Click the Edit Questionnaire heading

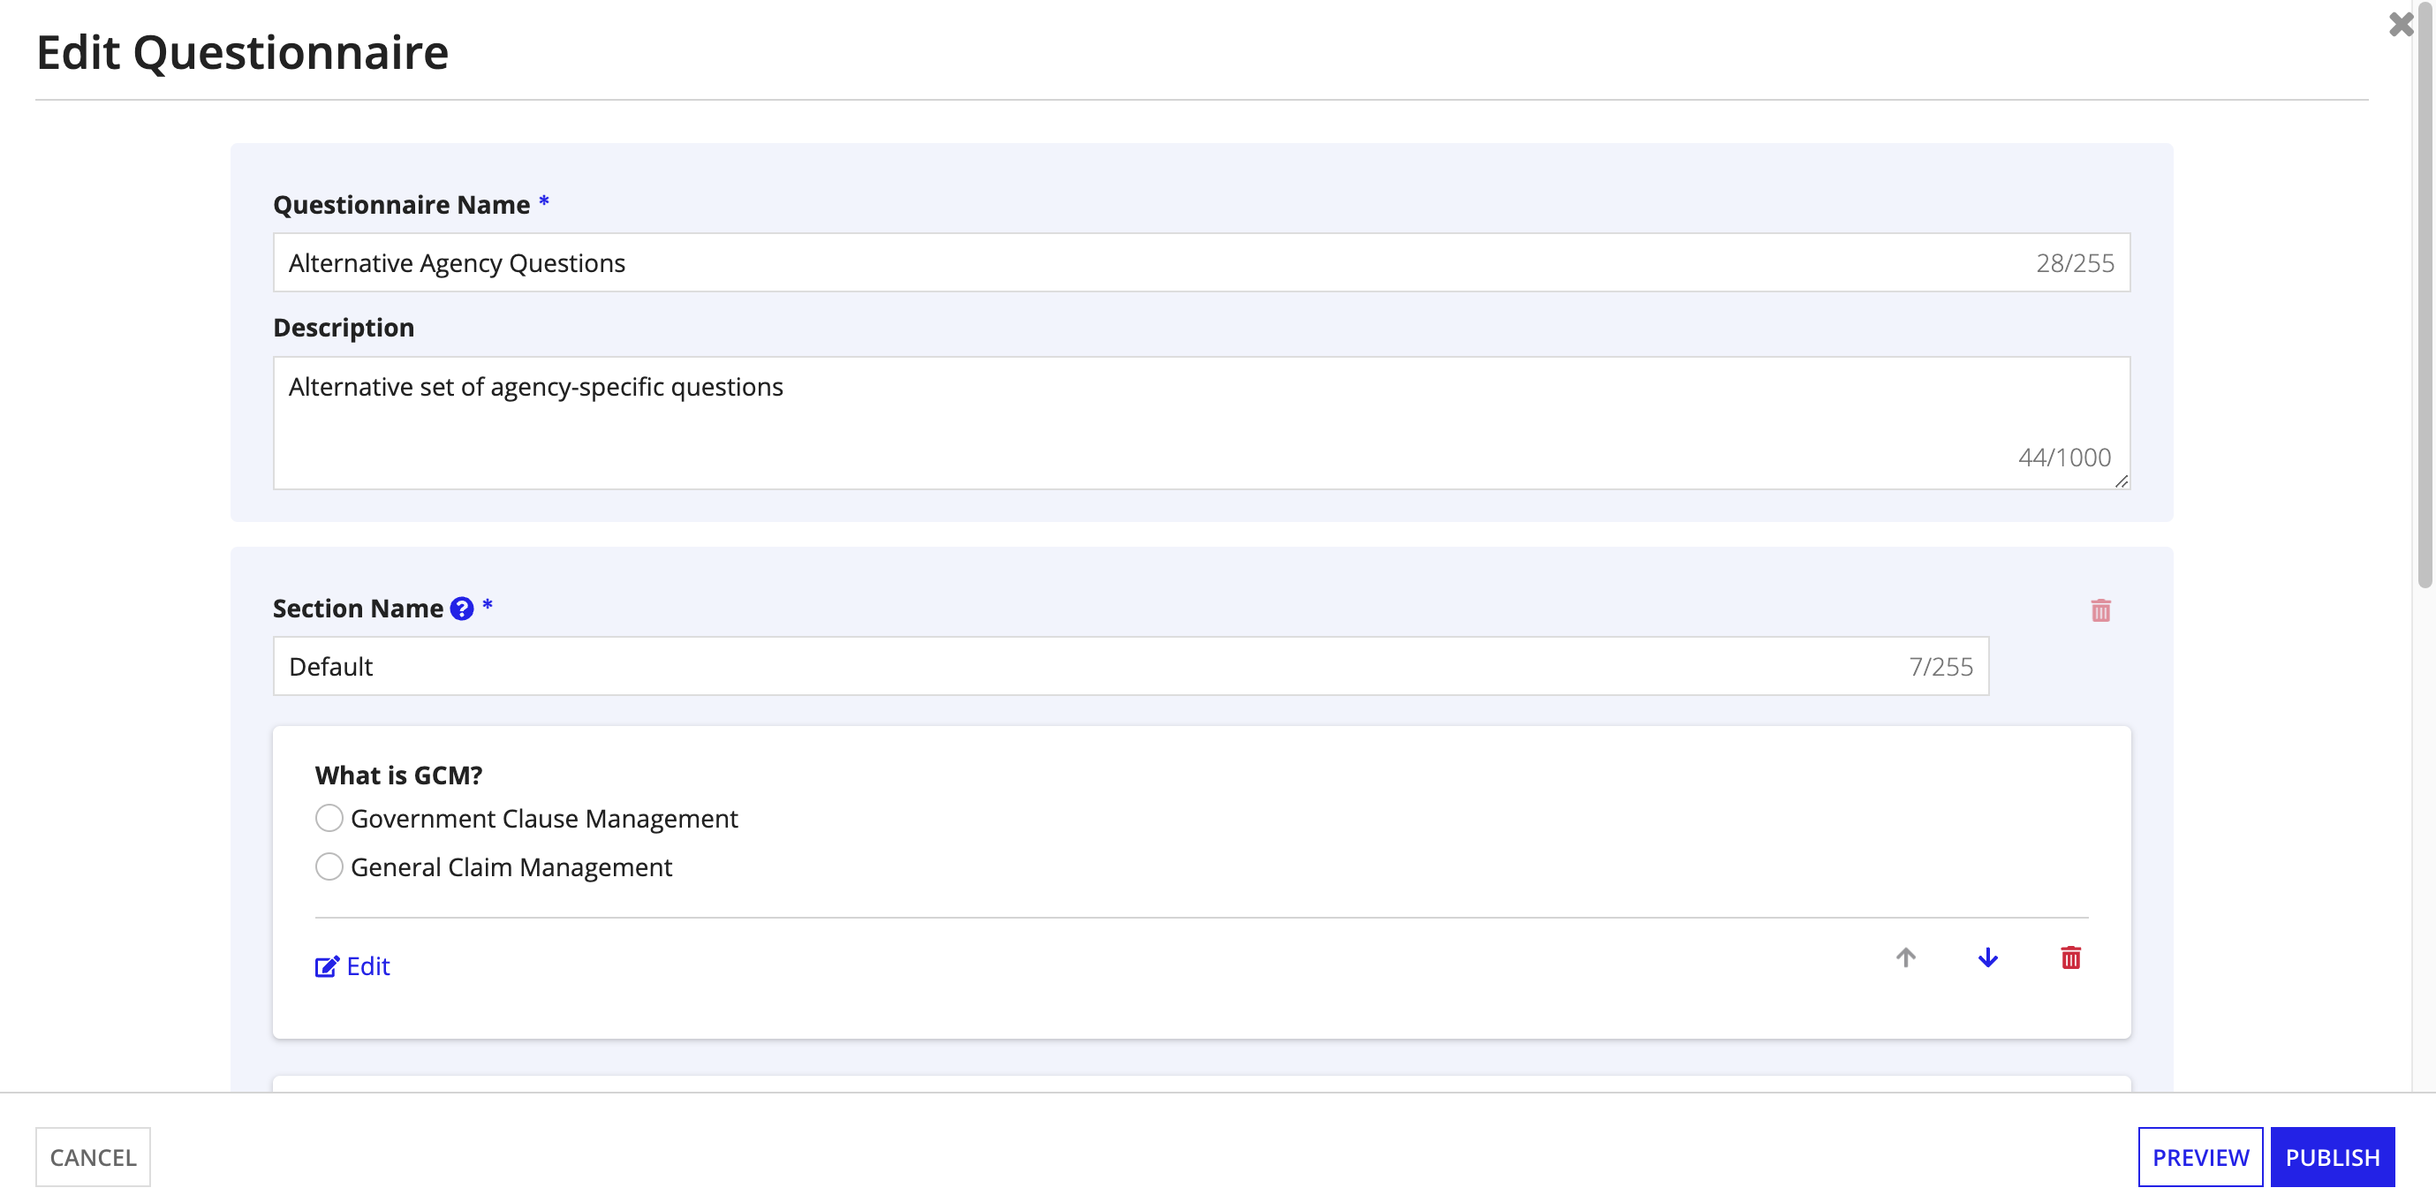click(242, 52)
